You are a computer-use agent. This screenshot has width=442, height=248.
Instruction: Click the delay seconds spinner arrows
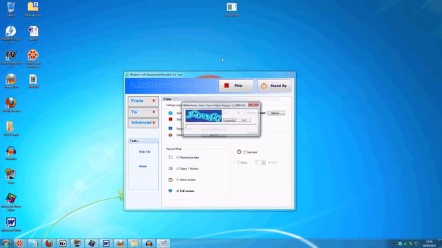click(264, 163)
